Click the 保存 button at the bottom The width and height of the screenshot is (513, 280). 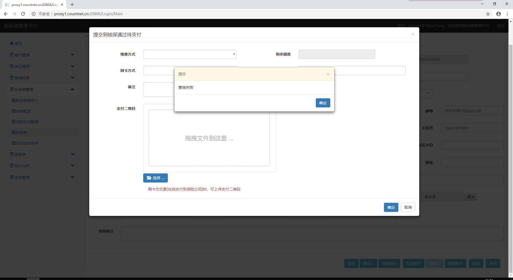351,263
